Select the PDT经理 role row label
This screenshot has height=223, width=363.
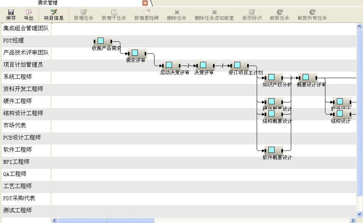pyautogui.click(x=14, y=41)
